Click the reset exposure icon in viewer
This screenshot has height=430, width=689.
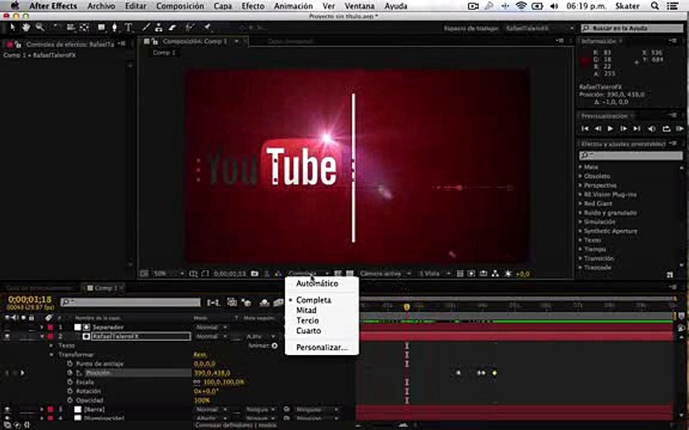pos(508,274)
